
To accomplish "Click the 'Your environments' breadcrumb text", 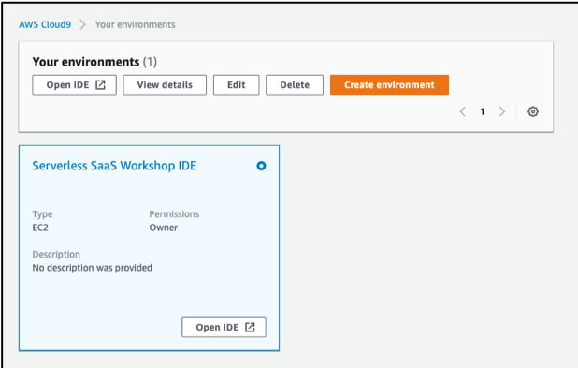I will click(x=136, y=24).
